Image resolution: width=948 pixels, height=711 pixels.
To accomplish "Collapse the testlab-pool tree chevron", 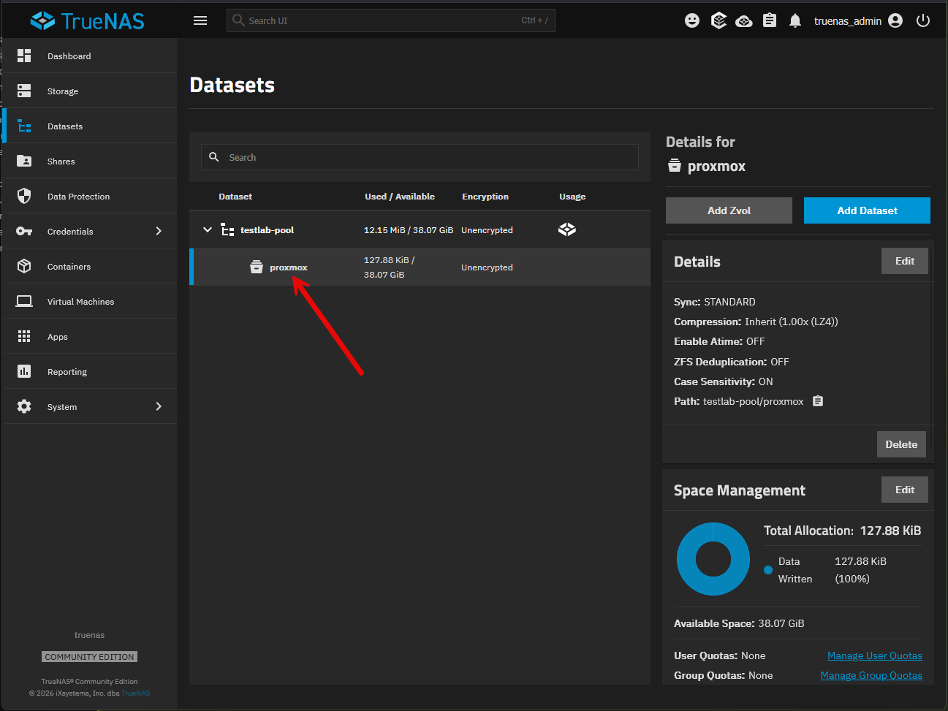I will 208,229.
